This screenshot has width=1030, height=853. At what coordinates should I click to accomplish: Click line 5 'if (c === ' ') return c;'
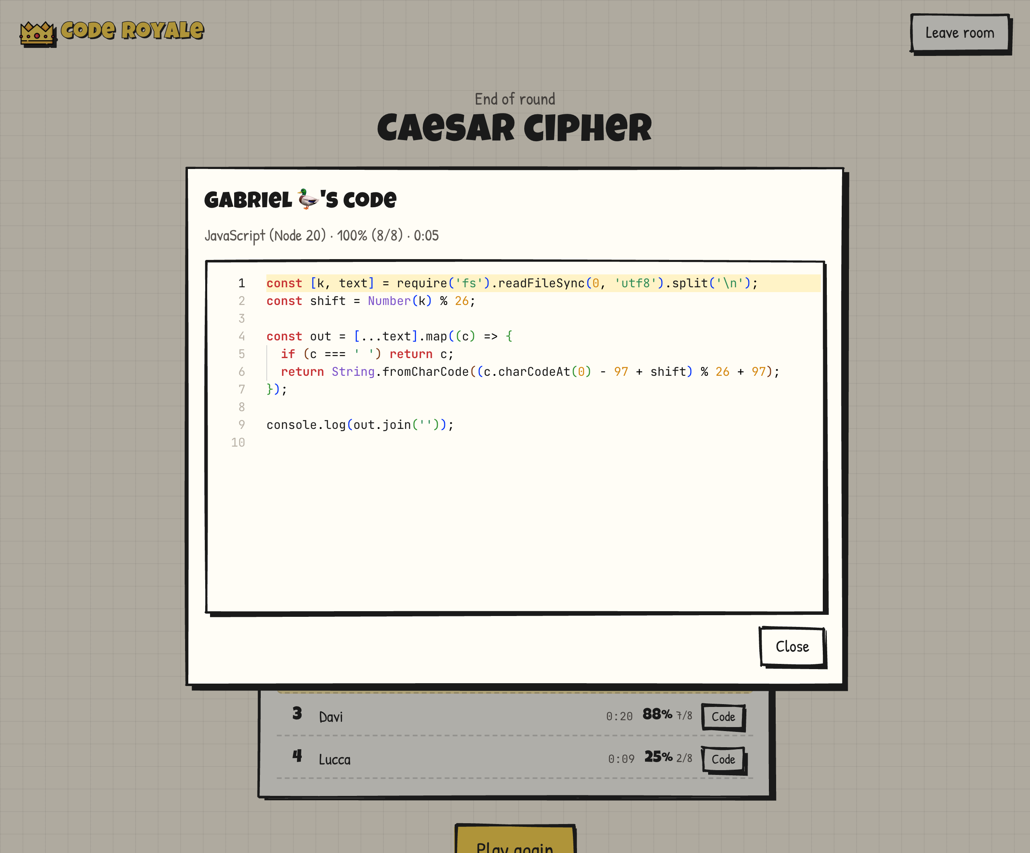coord(367,354)
